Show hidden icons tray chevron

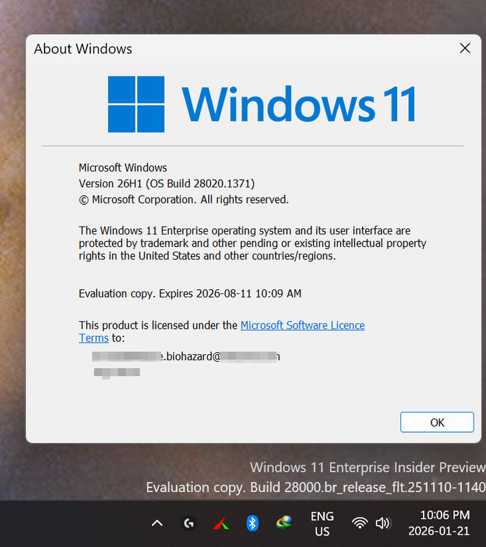click(x=157, y=523)
